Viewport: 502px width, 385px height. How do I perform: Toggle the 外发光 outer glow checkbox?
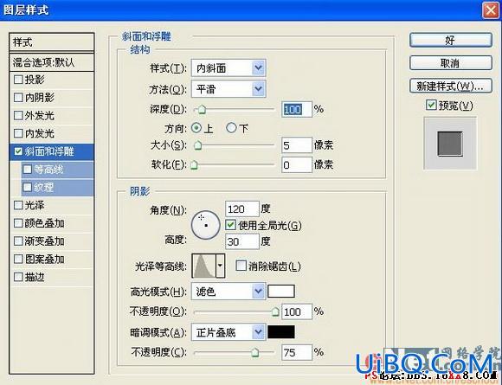(18, 115)
